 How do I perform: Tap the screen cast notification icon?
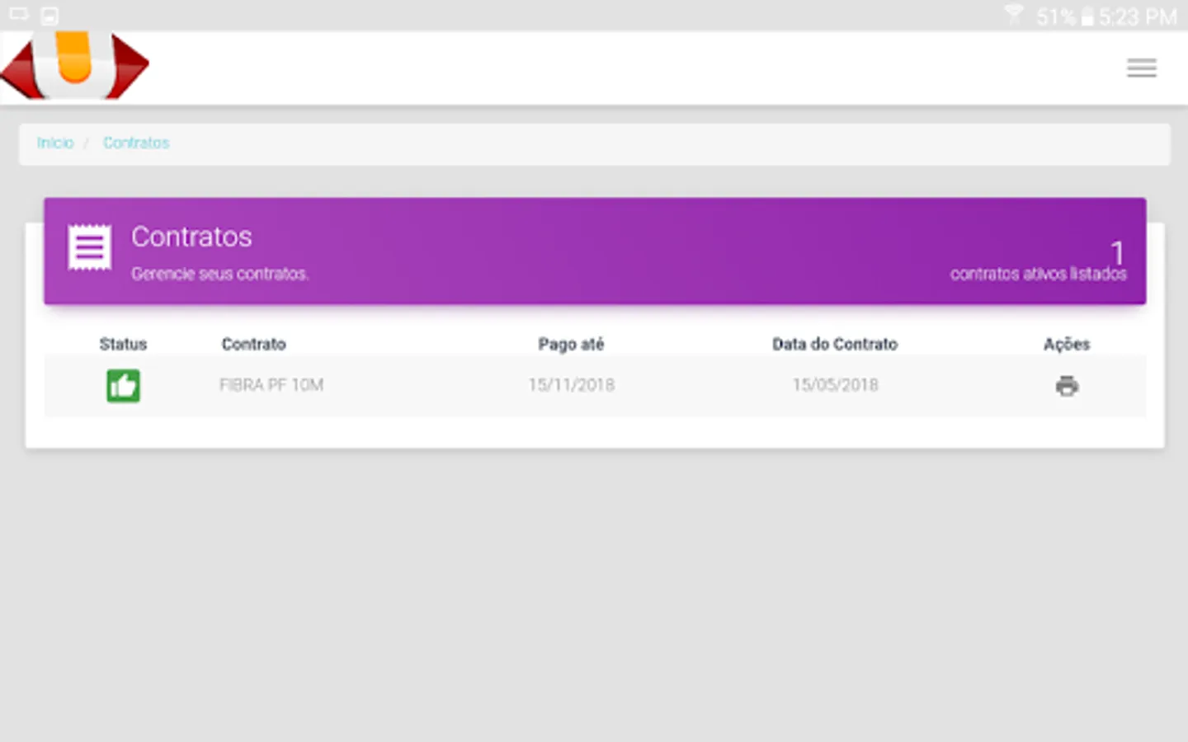click(18, 14)
